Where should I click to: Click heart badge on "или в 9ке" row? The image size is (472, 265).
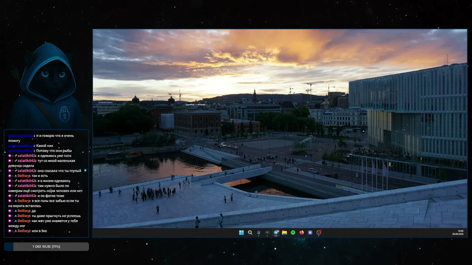point(10,231)
